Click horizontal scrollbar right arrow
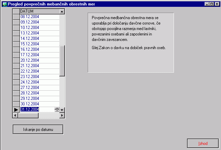 click(62, 116)
